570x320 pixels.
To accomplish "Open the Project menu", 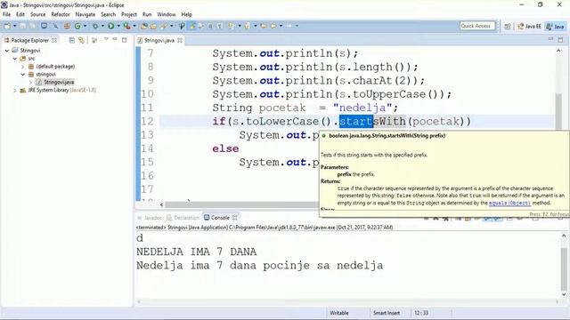I will 129,14.
